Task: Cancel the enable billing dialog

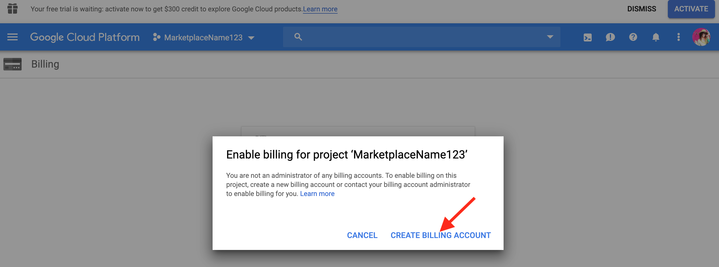Action: pos(362,235)
